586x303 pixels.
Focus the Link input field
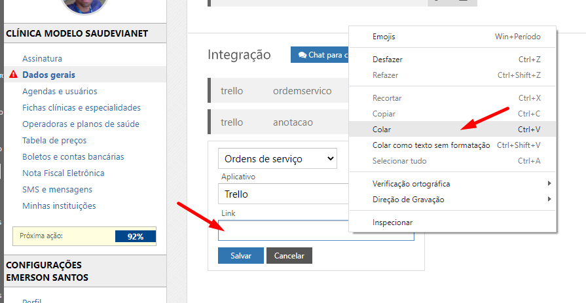(x=316, y=230)
